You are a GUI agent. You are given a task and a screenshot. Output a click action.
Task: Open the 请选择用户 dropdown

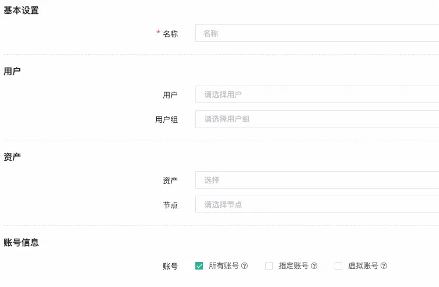[317, 94]
